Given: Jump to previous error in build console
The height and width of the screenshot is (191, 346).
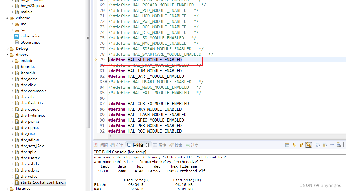Looking at the screenshot, I should click(x=301, y=145).
